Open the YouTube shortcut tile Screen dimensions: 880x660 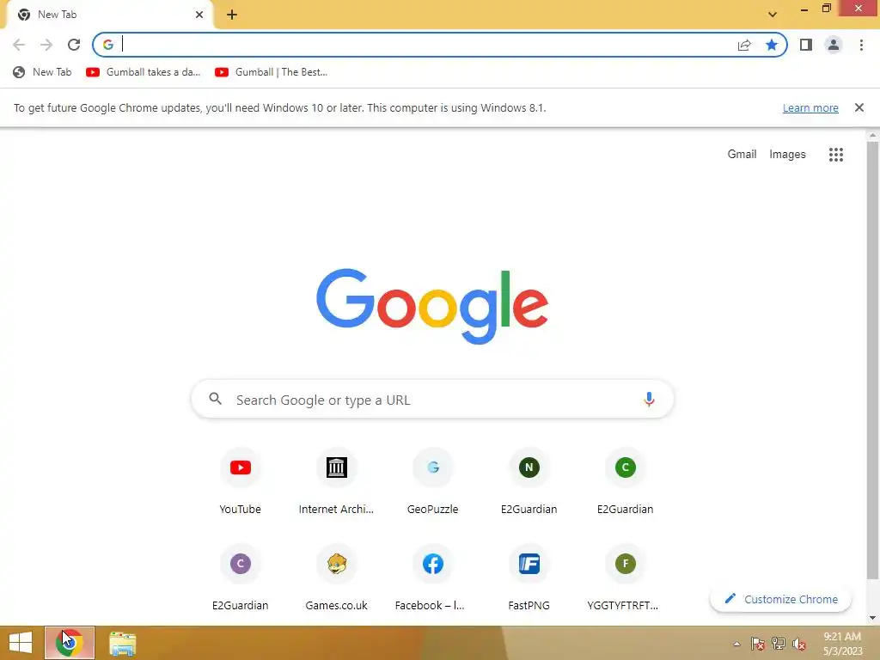[241, 482]
